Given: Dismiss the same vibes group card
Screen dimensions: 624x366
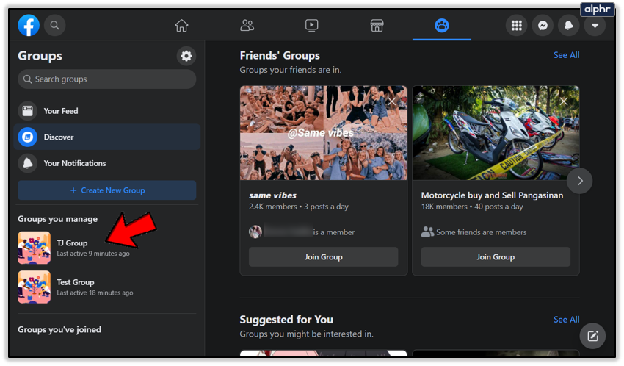Looking at the screenshot, I should click(x=392, y=101).
